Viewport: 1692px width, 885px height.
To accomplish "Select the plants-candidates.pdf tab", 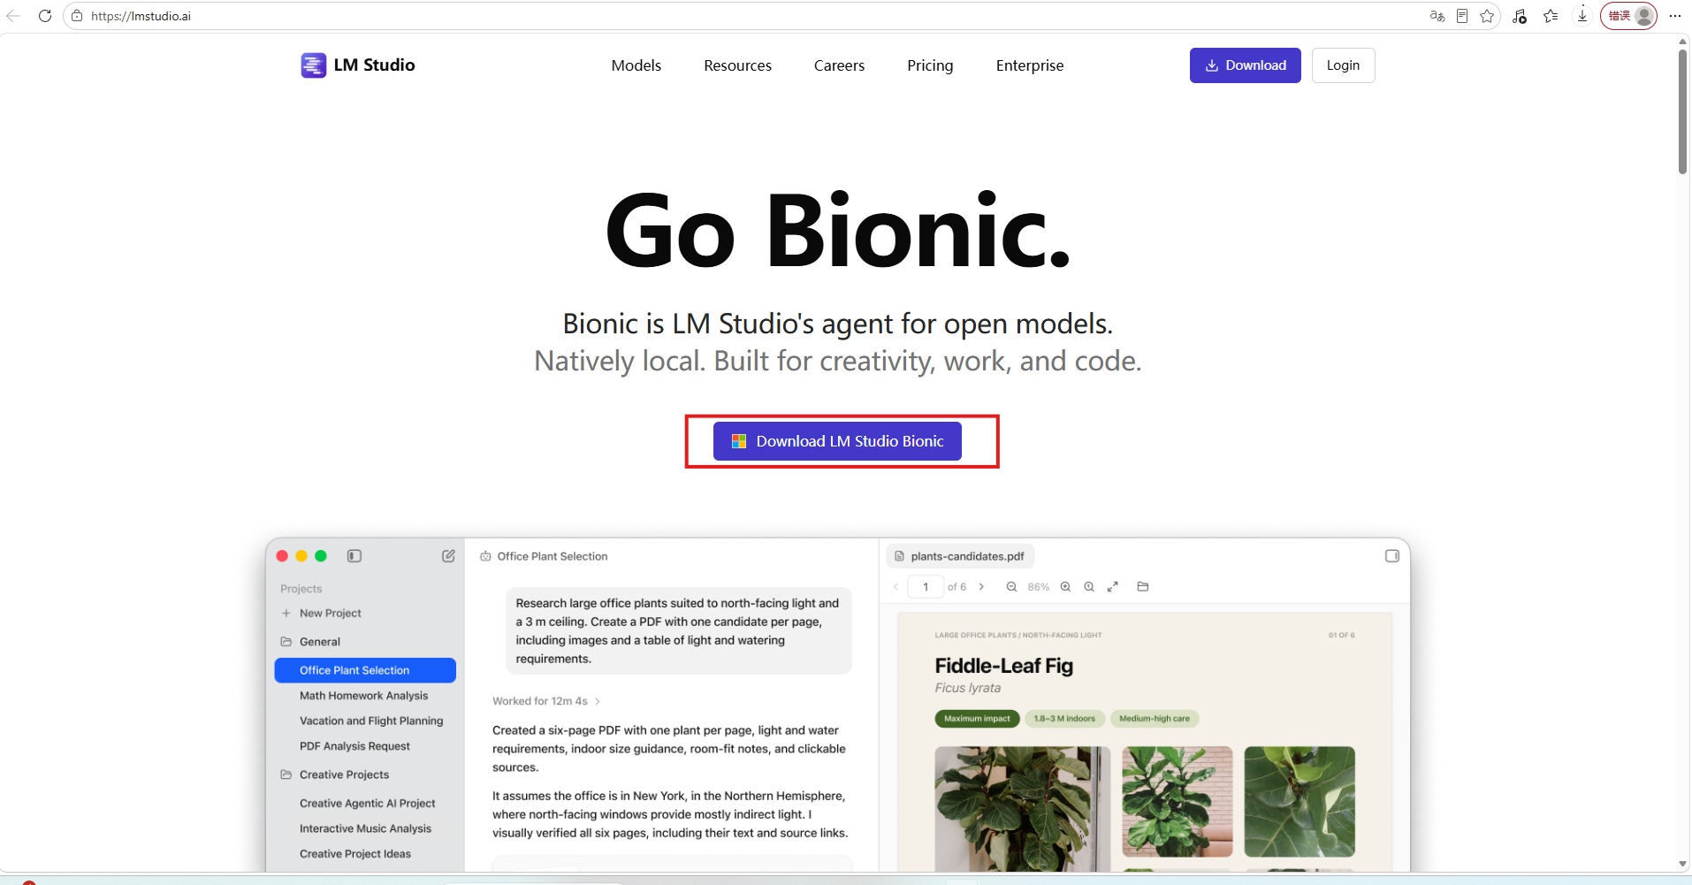I will click(960, 556).
